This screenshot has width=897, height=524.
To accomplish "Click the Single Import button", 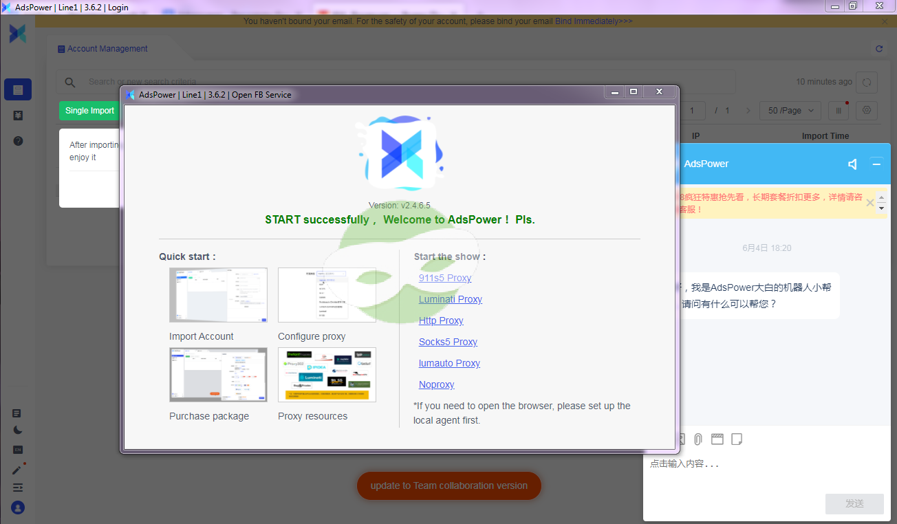I will tap(90, 111).
